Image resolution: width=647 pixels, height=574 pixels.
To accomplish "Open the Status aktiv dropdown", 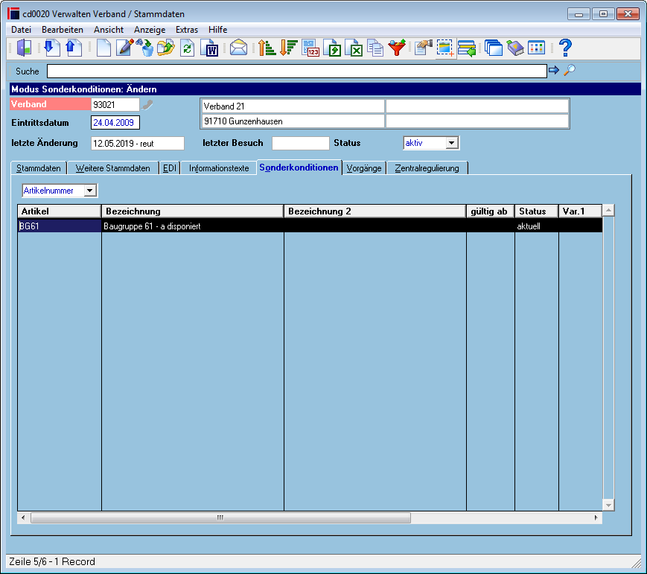I will [451, 143].
